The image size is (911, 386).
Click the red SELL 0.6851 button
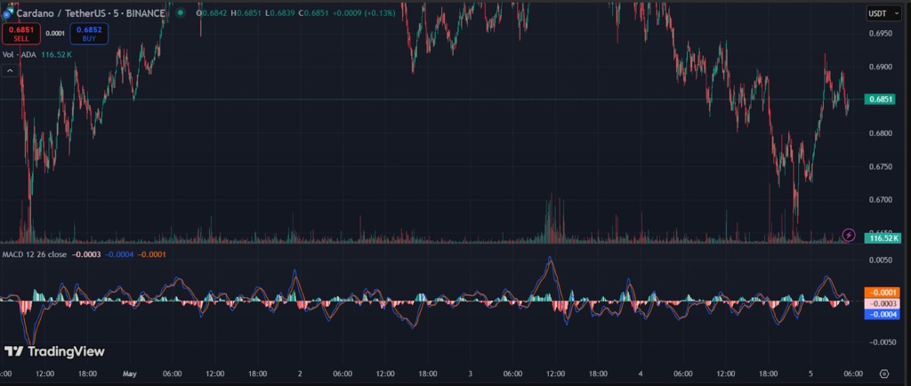click(20, 34)
